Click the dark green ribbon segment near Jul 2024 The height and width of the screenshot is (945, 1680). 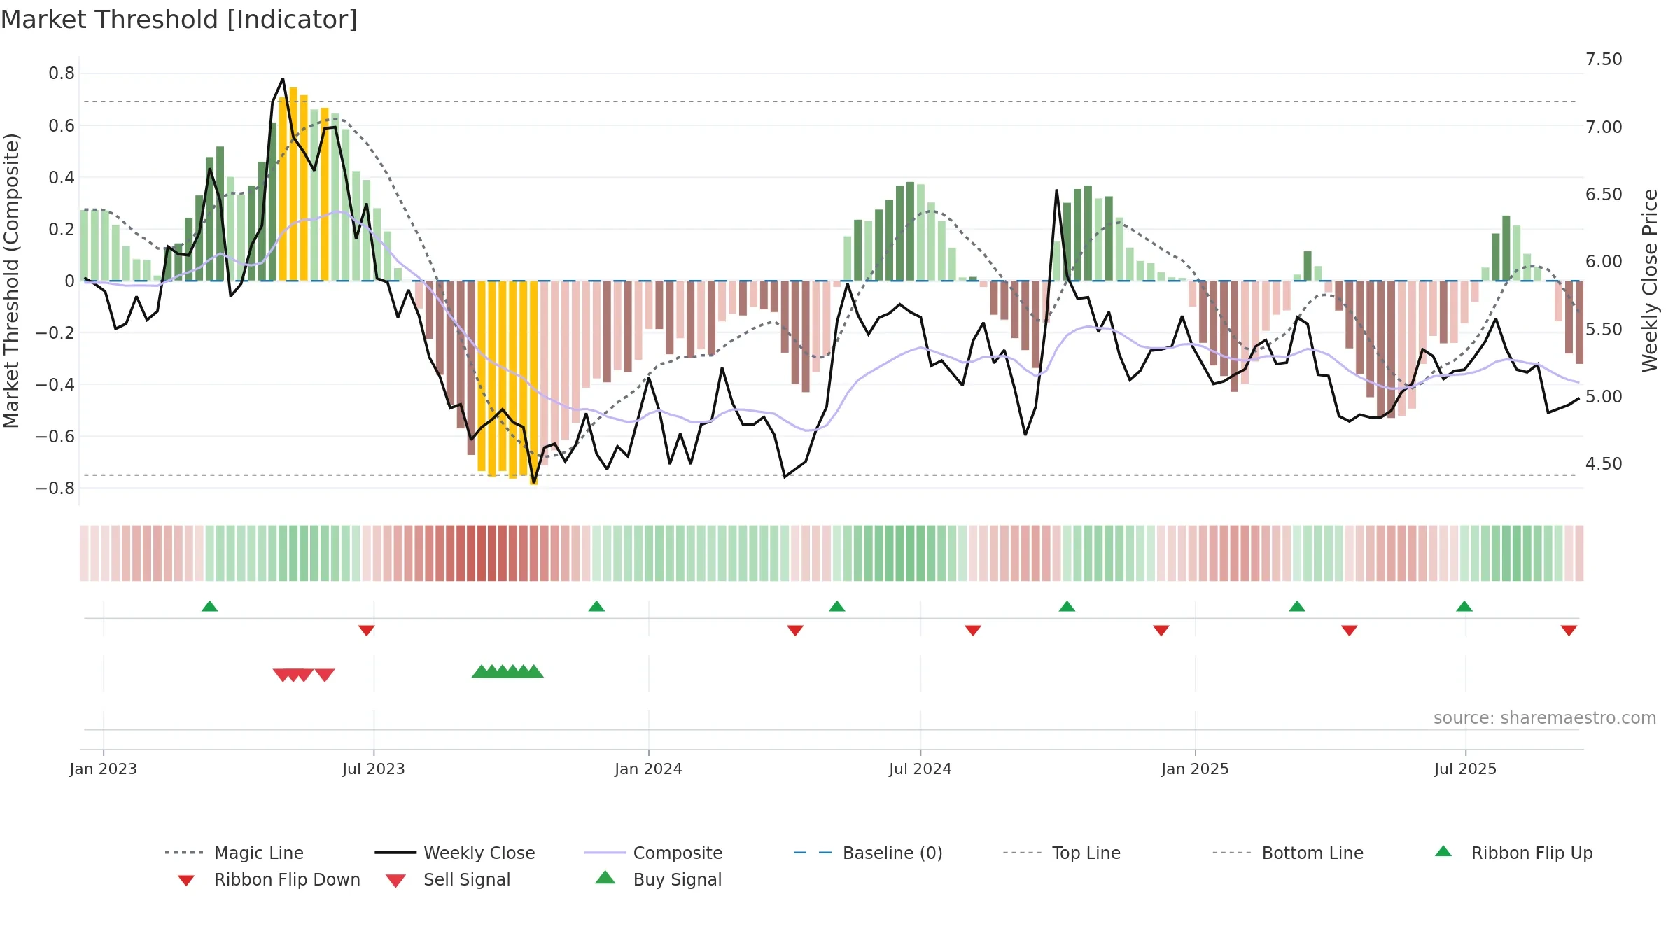pos(910,553)
